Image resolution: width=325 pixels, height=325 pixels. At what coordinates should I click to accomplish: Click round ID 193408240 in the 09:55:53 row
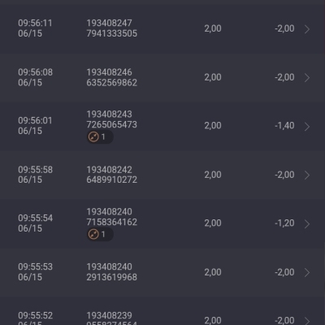click(109, 266)
